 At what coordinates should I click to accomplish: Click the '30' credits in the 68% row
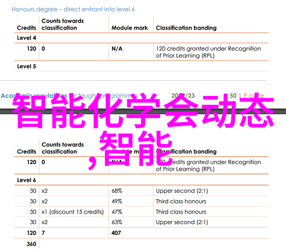[33, 191]
